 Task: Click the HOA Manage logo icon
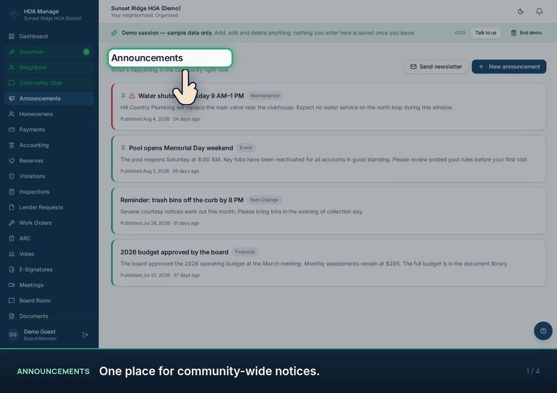click(x=14, y=14)
